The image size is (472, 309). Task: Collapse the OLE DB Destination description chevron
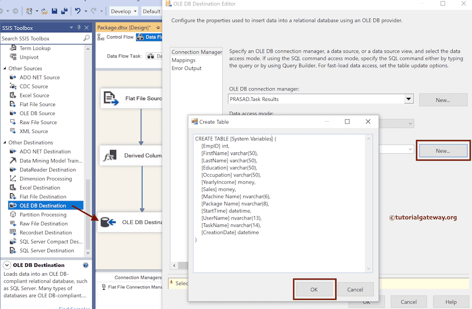pos(6,265)
